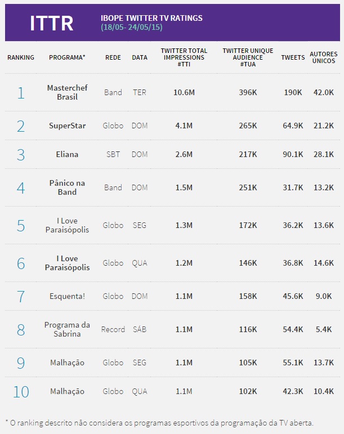The width and height of the screenshot is (344, 434).
Task: Click the ranking number 10
Action: coord(21,391)
